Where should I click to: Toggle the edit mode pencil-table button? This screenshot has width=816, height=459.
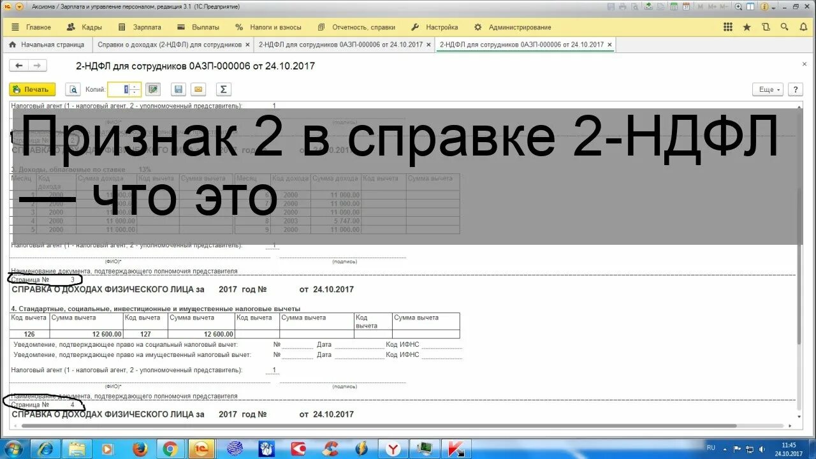[x=152, y=89]
